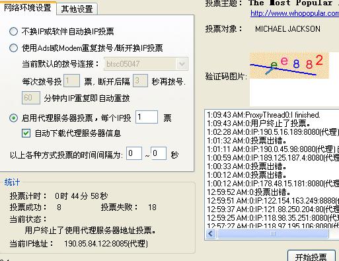Open the btsc05047 dial-up connection dropdown
Viewport: 339px width, 261px height.
[182, 64]
